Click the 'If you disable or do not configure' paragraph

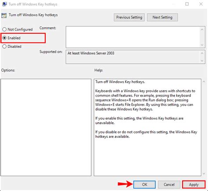point(146,134)
